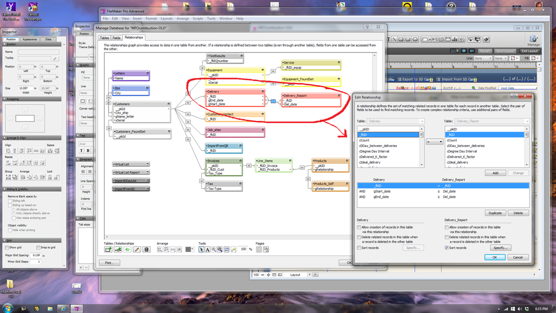
Task: Click the zoom in magnifier tool
Action: click(214, 250)
